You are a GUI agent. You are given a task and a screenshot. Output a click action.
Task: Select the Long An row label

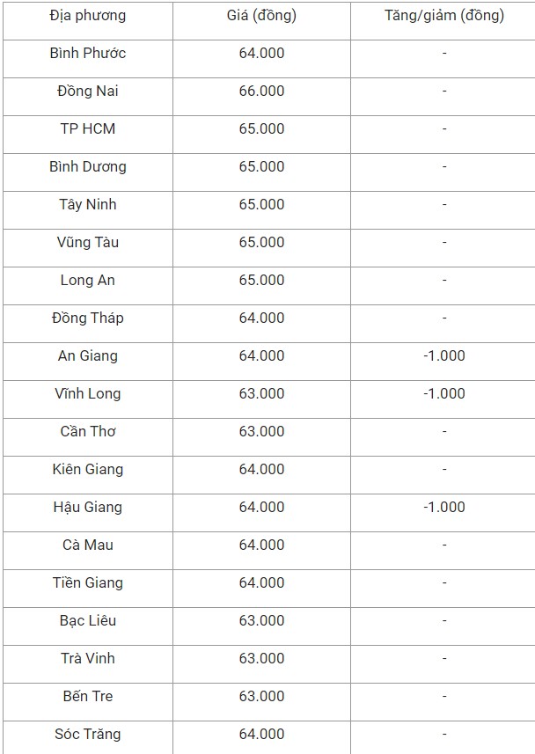[x=88, y=281]
